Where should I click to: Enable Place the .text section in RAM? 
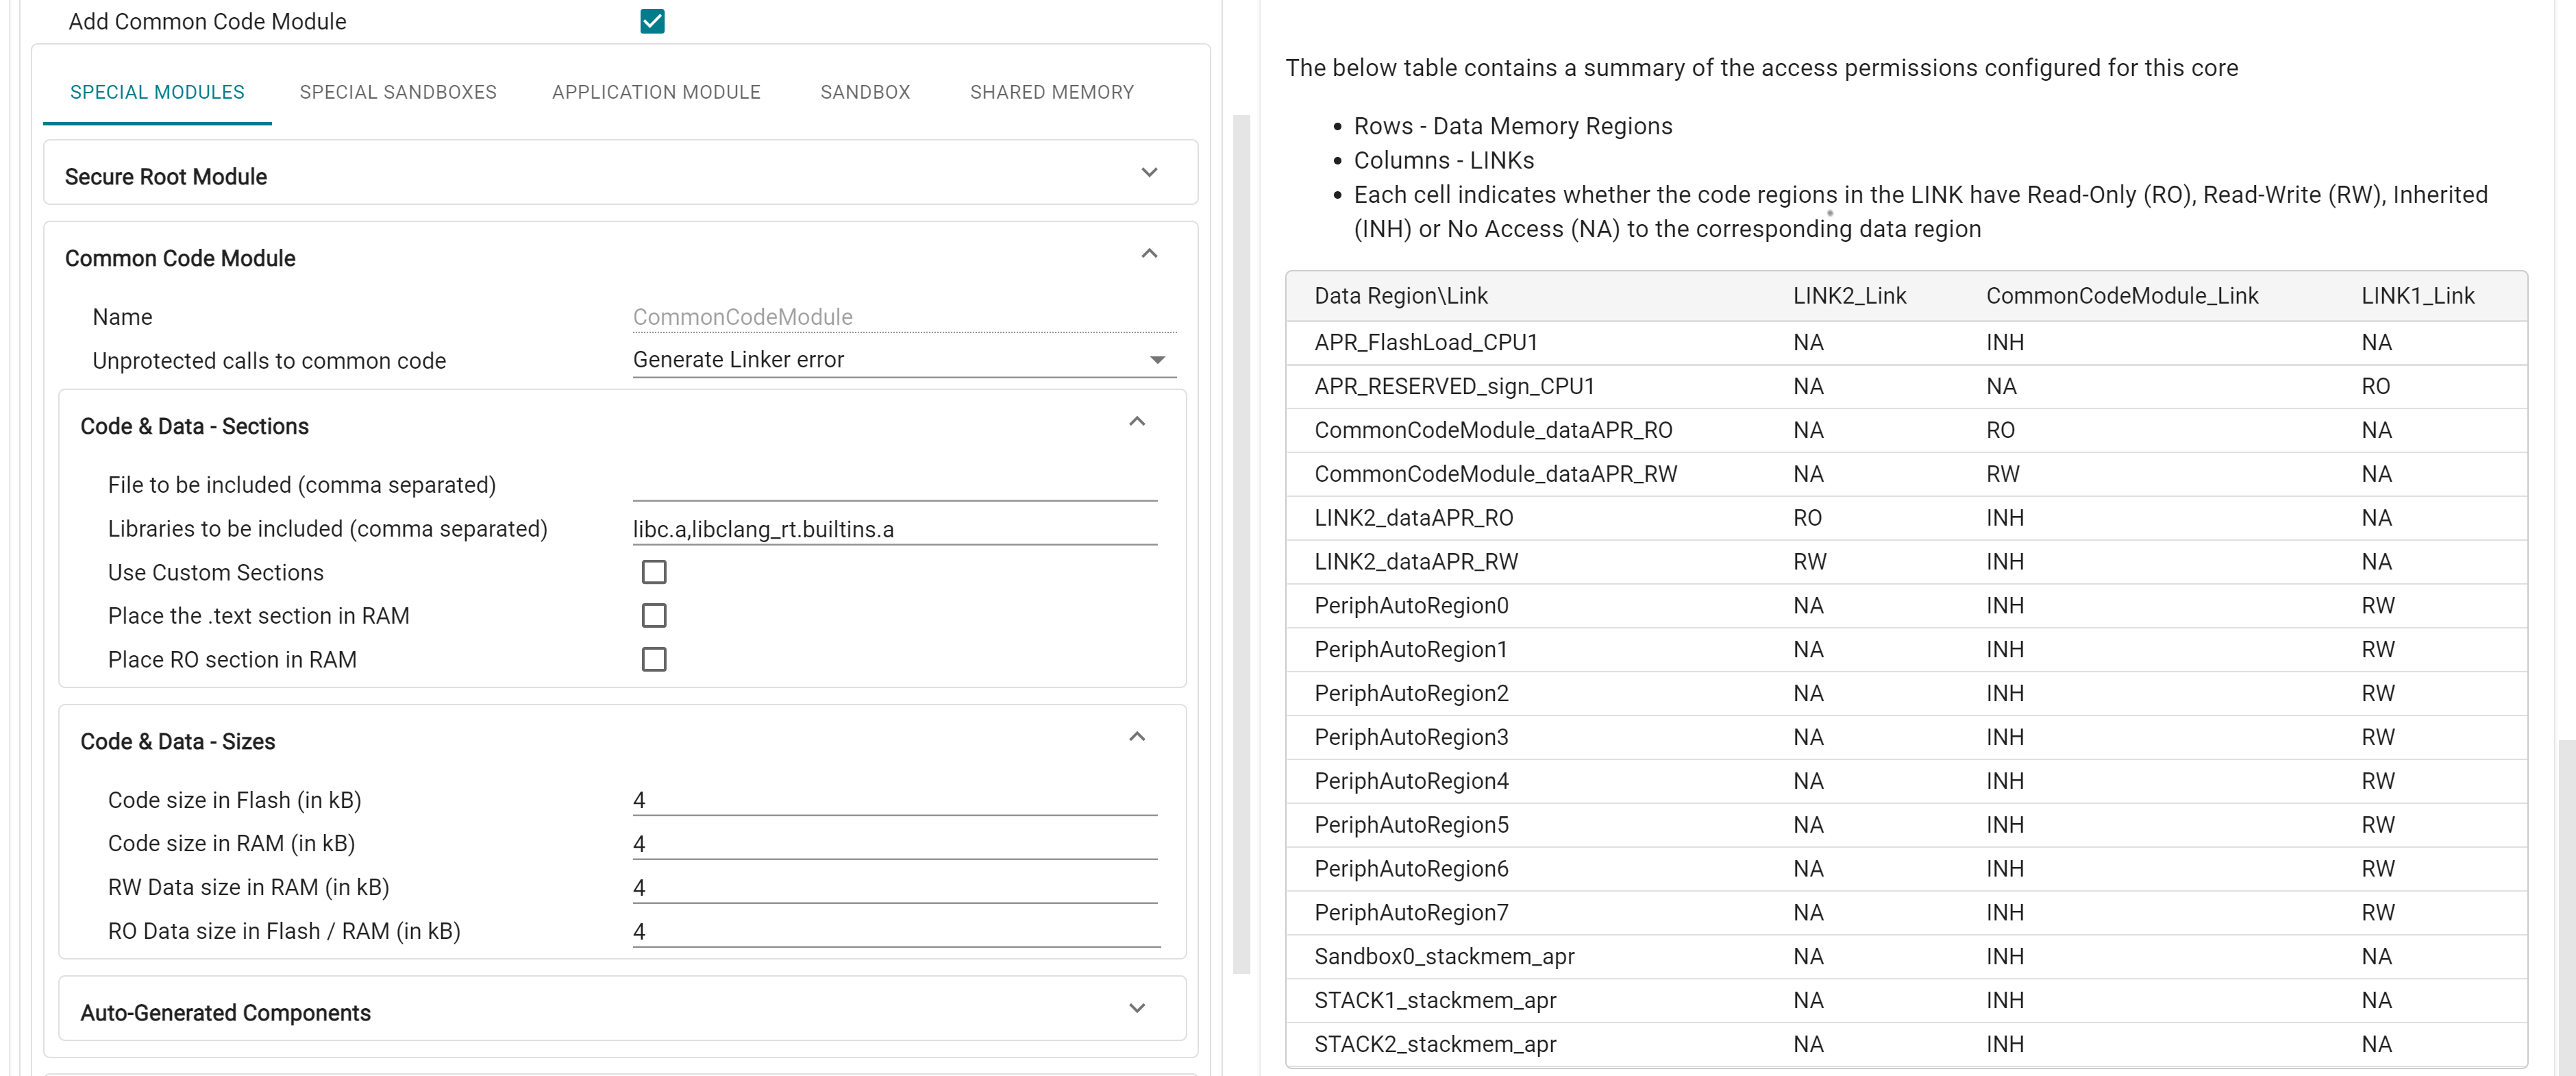[x=654, y=615]
